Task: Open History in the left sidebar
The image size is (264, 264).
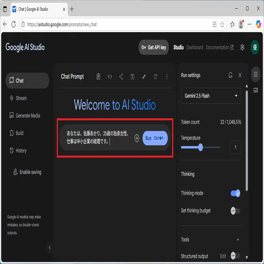Action: point(18,150)
